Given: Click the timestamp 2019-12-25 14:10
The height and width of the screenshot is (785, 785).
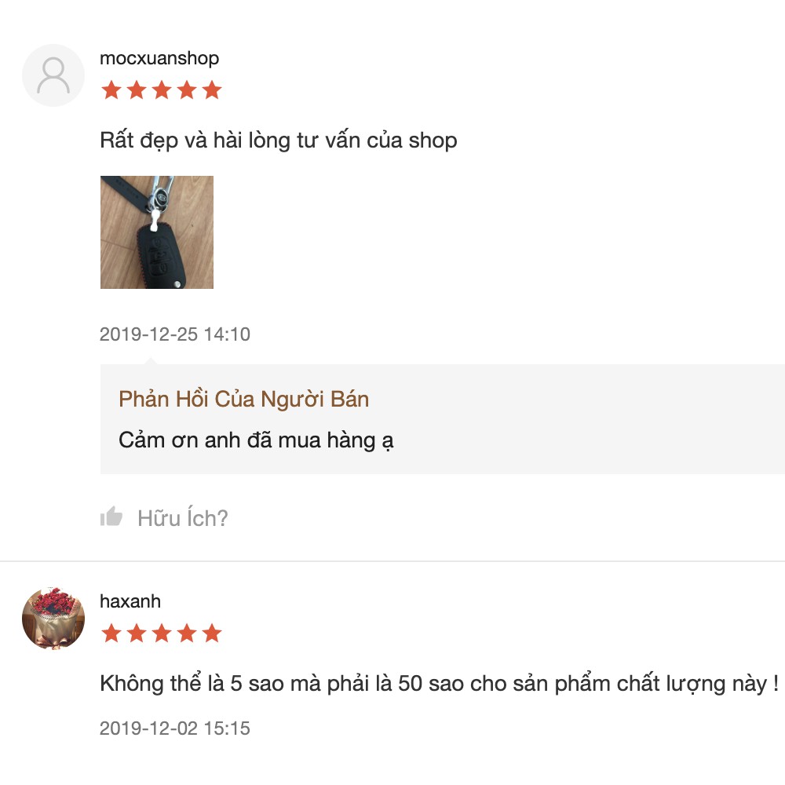Looking at the screenshot, I should (x=175, y=334).
